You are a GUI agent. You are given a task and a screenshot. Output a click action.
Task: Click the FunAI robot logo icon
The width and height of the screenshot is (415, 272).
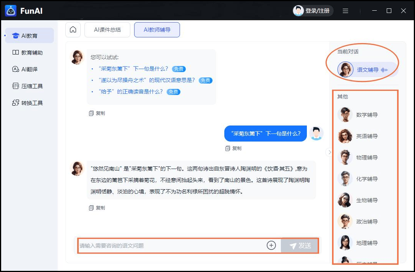point(11,11)
